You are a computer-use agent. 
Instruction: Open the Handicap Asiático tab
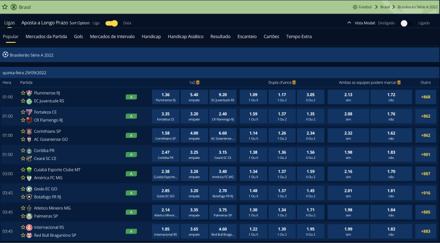point(185,37)
